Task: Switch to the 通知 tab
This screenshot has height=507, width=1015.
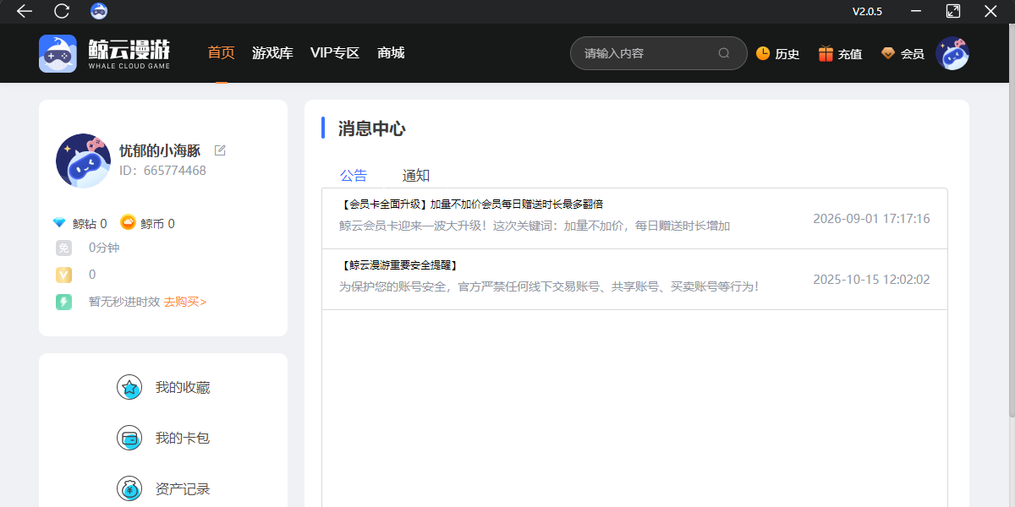Action: pos(416,176)
